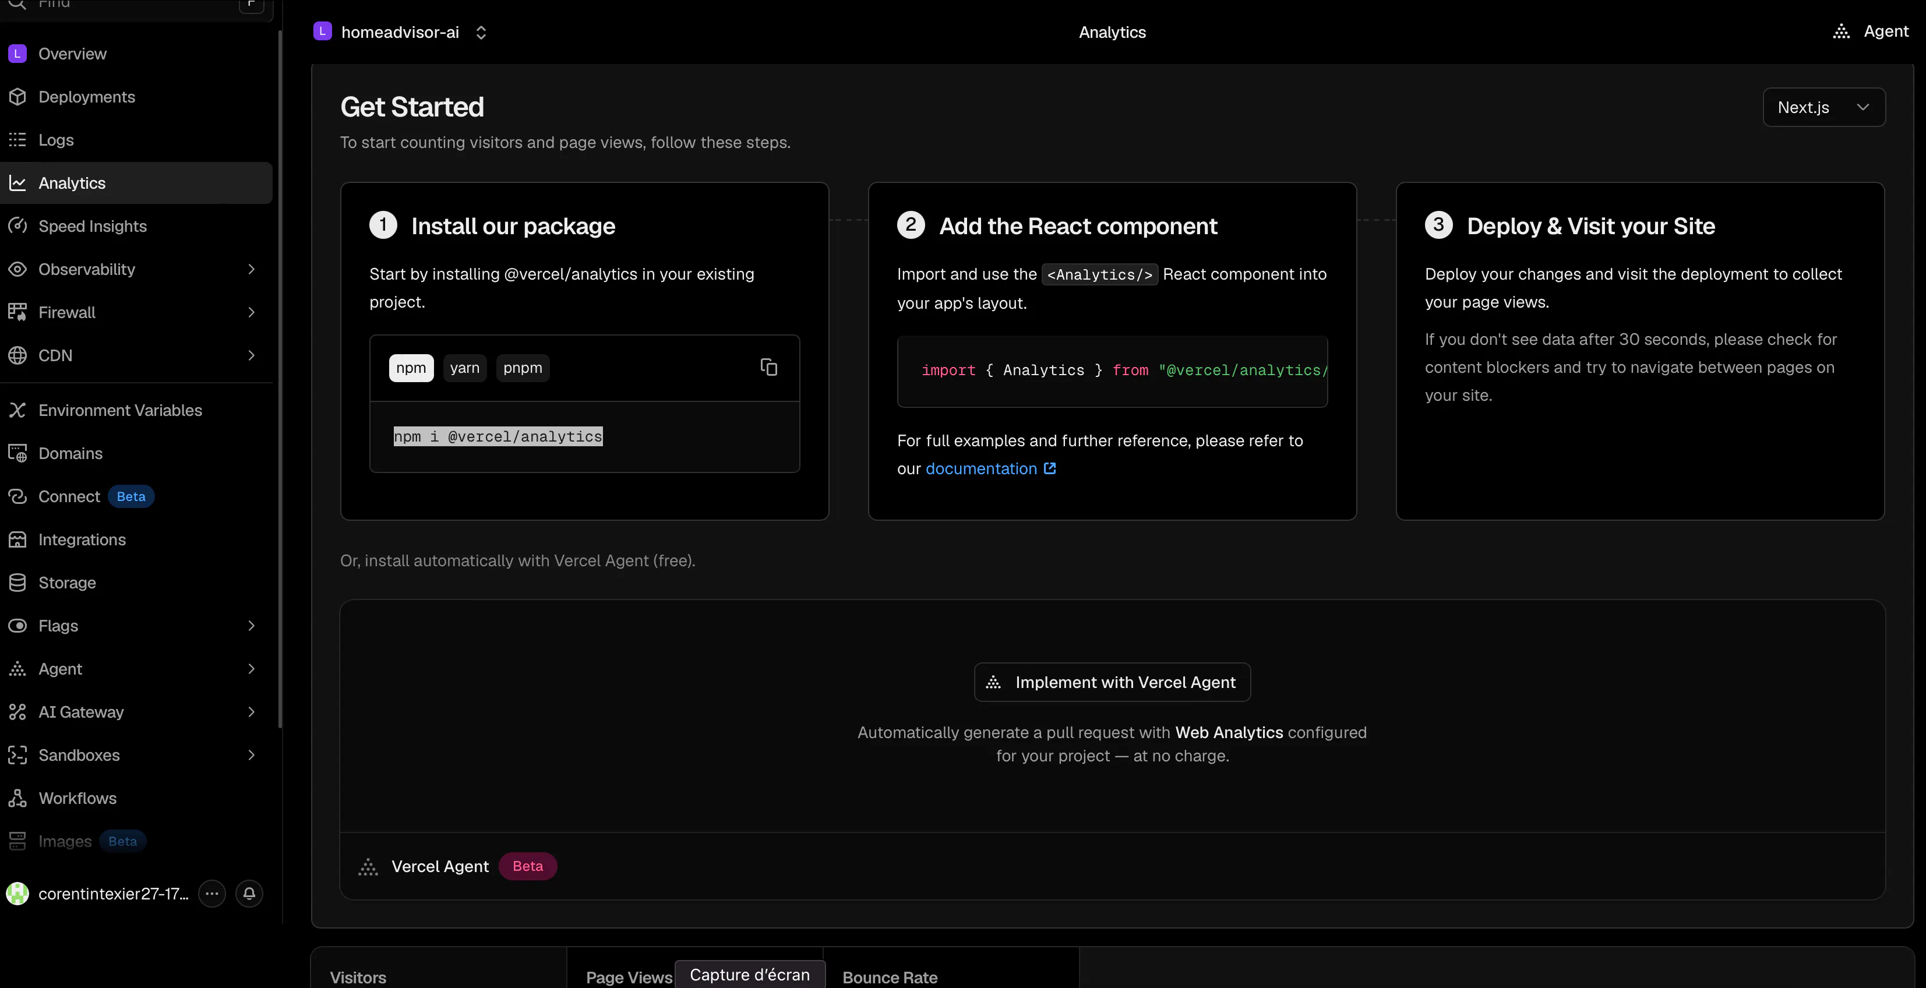Click the Domains window icon
The height and width of the screenshot is (988, 1926).
pos(17,454)
